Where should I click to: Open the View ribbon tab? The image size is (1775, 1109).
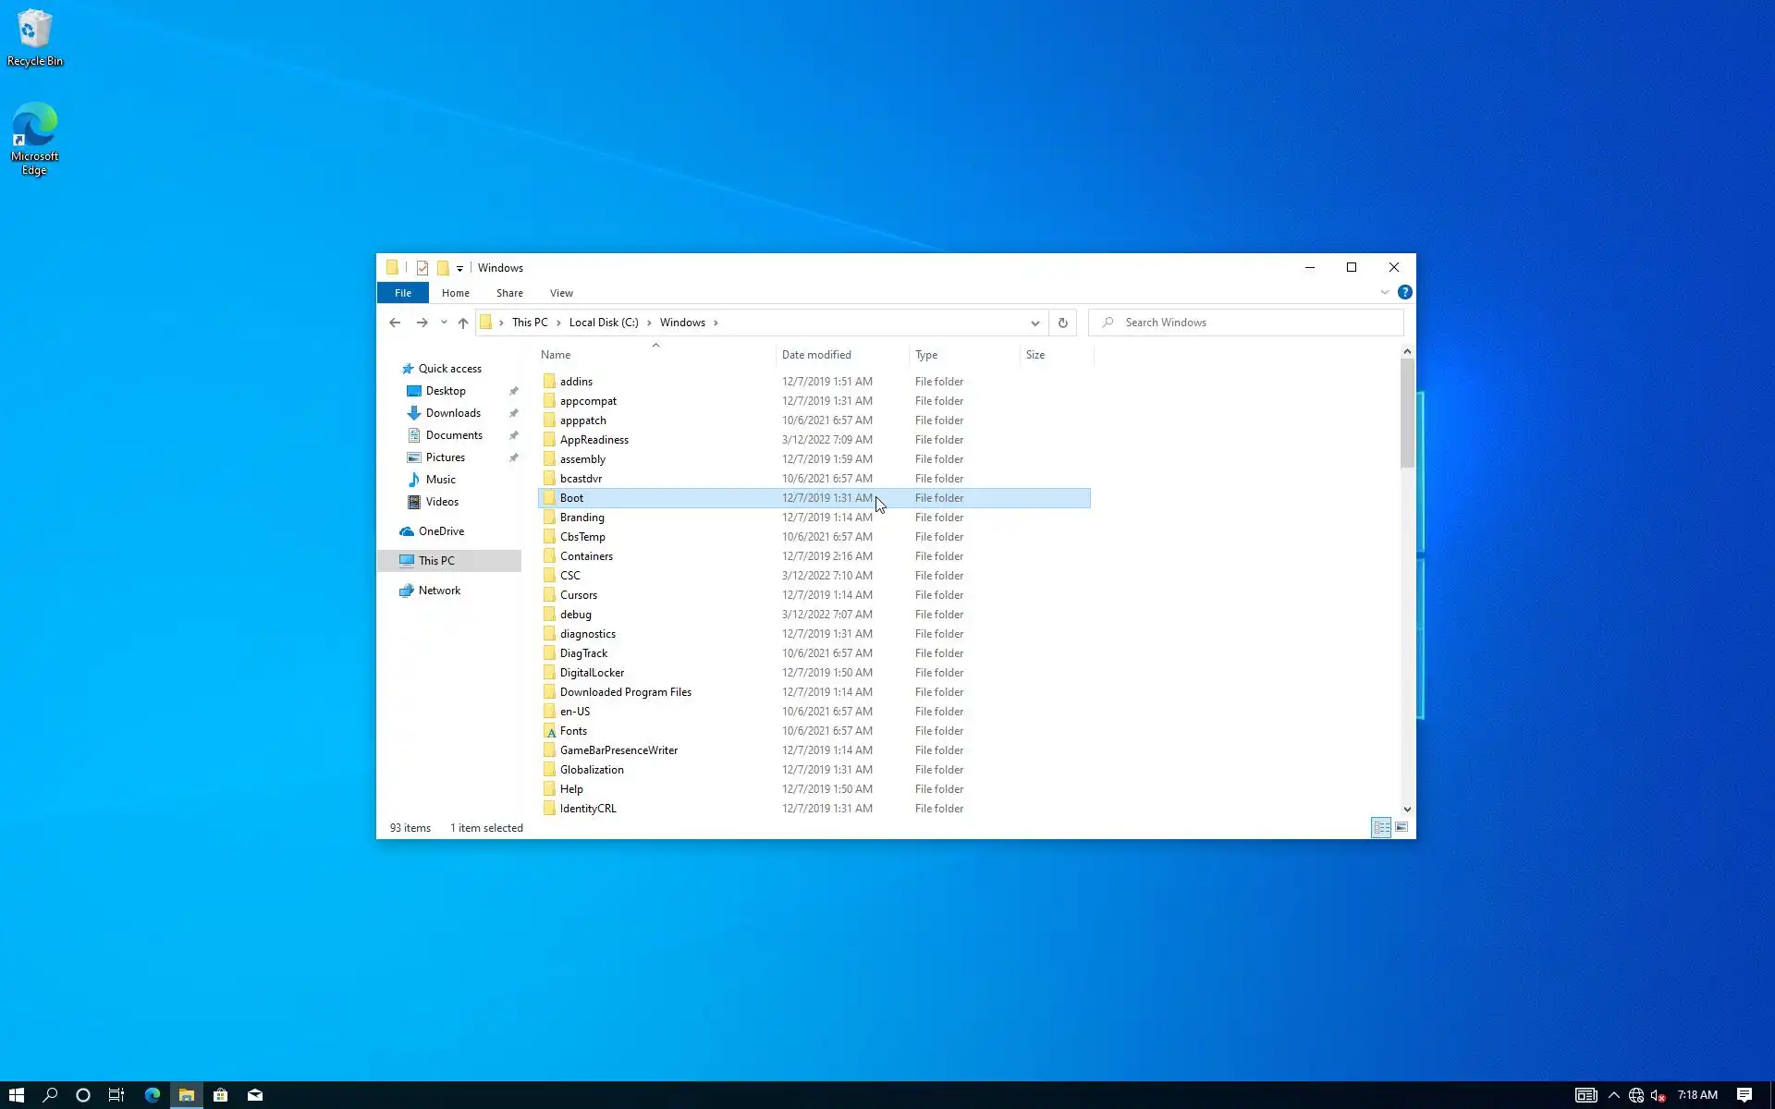tap(561, 293)
